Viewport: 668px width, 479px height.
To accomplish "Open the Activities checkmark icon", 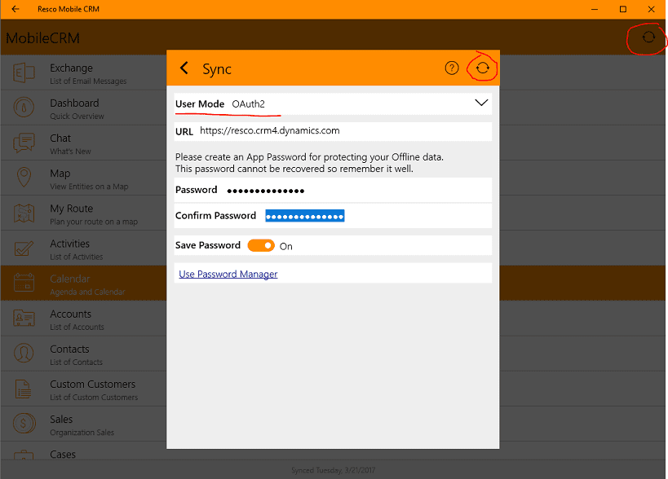I will [x=24, y=248].
